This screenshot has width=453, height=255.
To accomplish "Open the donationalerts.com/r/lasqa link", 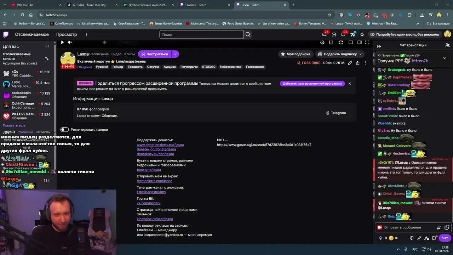I will tap(160, 144).
